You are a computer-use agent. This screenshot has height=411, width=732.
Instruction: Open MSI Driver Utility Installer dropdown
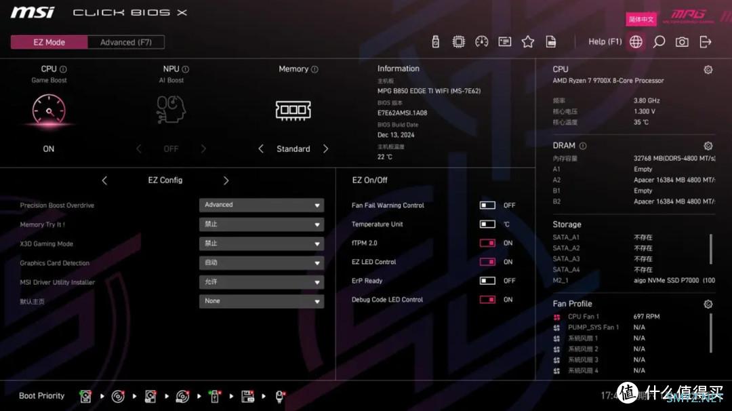click(x=262, y=282)
